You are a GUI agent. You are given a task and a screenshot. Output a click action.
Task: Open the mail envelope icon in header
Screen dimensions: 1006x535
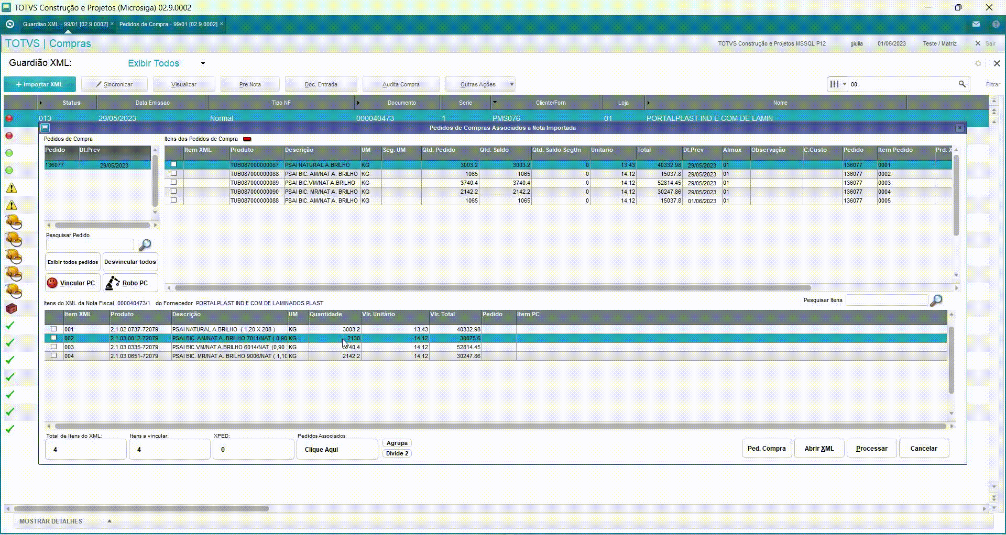(976, 24)
